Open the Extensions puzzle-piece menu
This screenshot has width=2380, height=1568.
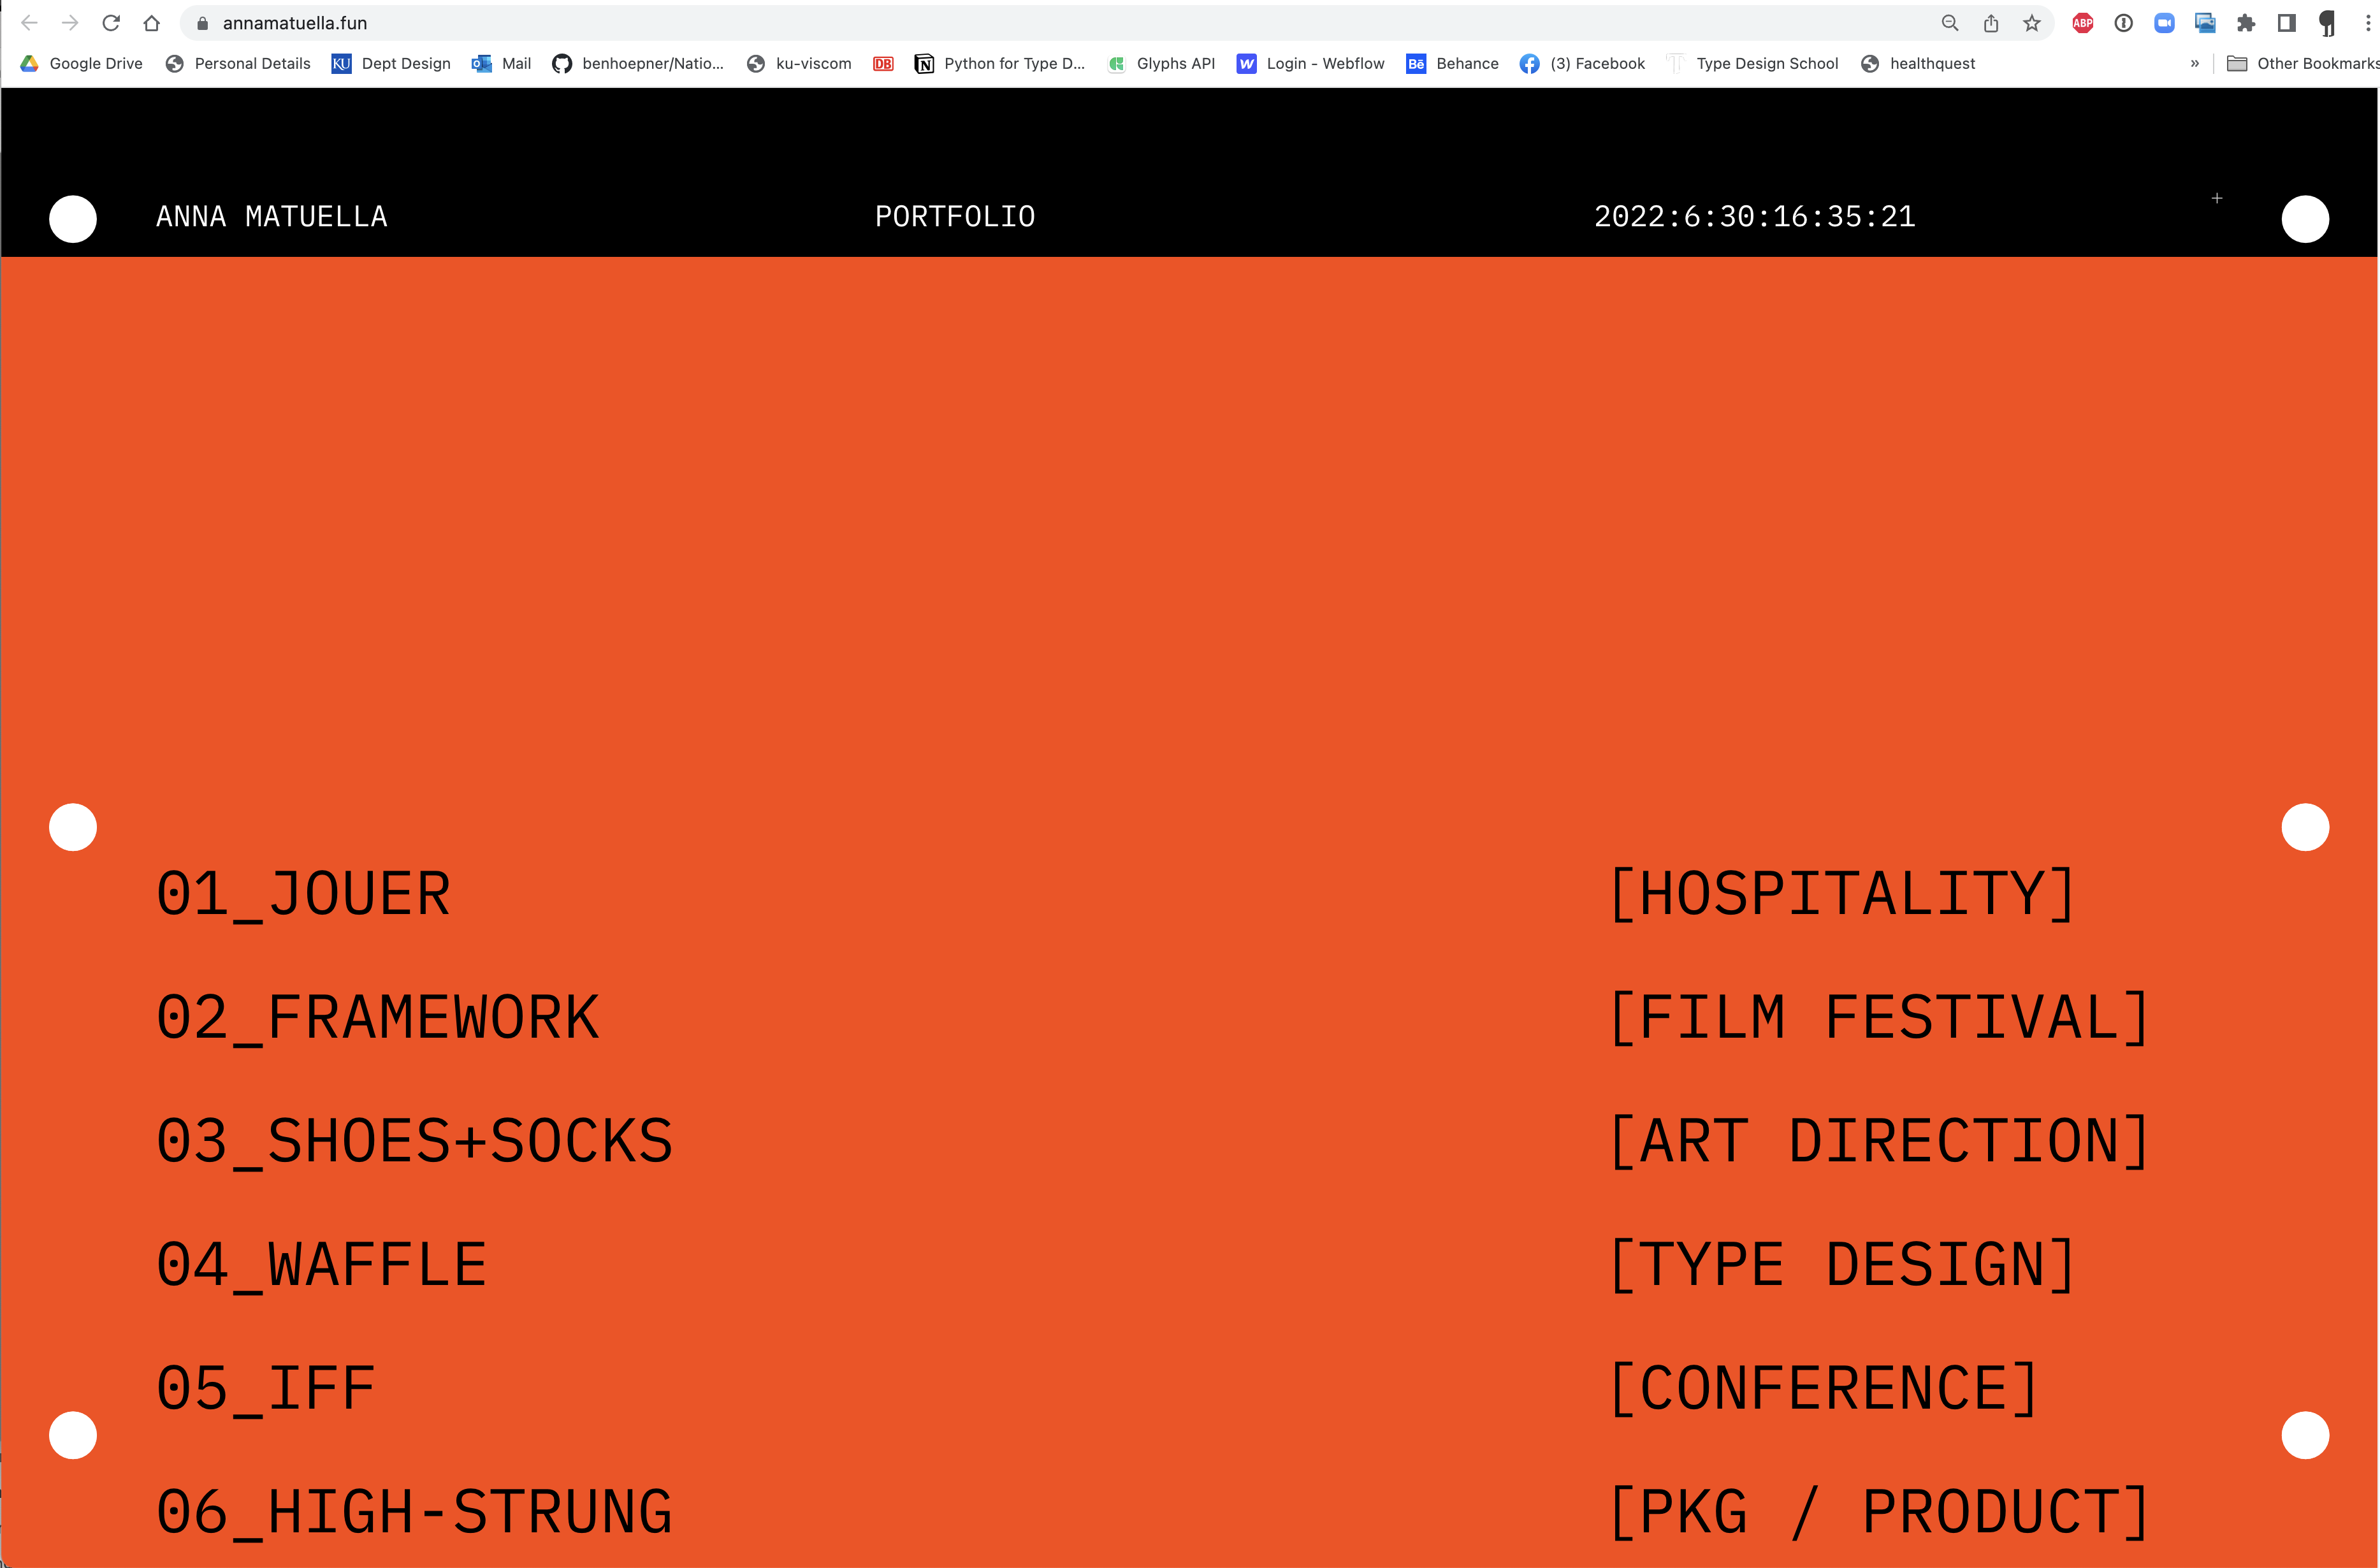2246,23
